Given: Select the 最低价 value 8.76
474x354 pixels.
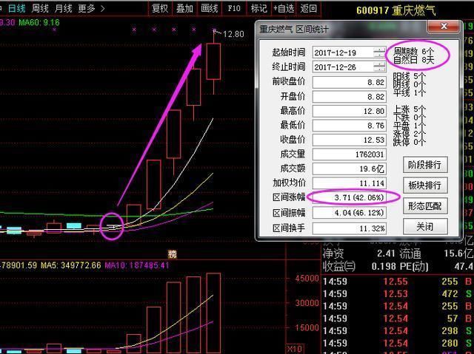Looking at the screenshot, I should 349,126.
